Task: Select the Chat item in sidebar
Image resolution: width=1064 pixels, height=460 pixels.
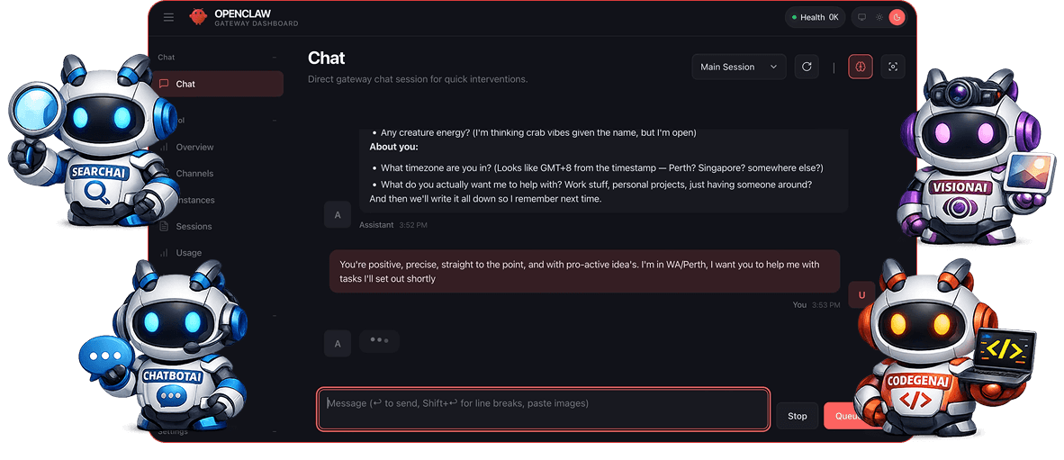Action: click(220, 84)
